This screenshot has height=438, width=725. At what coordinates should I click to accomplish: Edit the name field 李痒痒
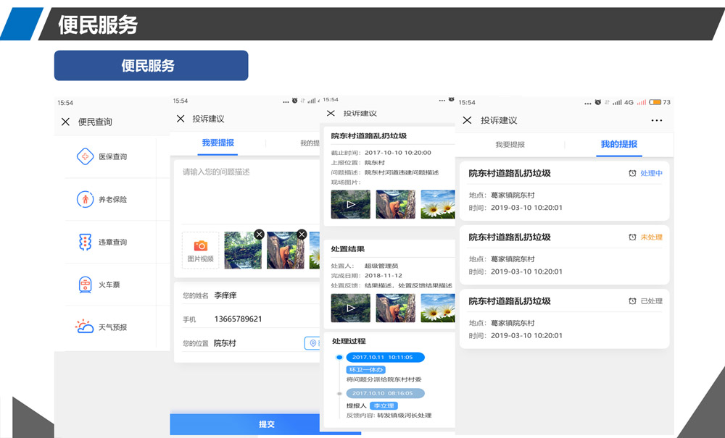coord(251,295)
